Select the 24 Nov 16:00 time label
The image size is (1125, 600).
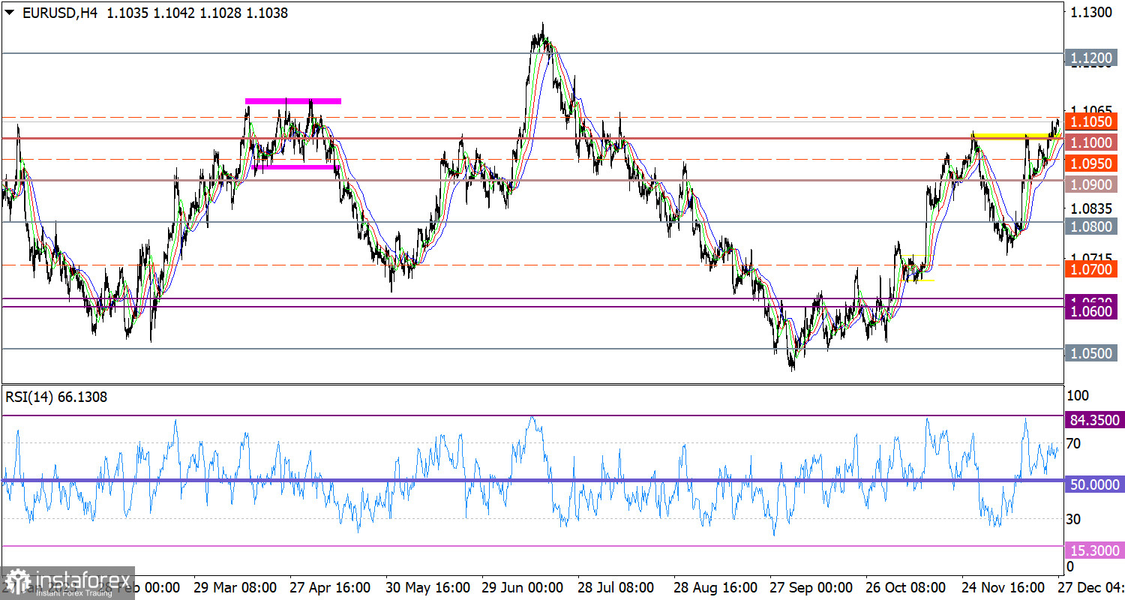point(1003,586)
